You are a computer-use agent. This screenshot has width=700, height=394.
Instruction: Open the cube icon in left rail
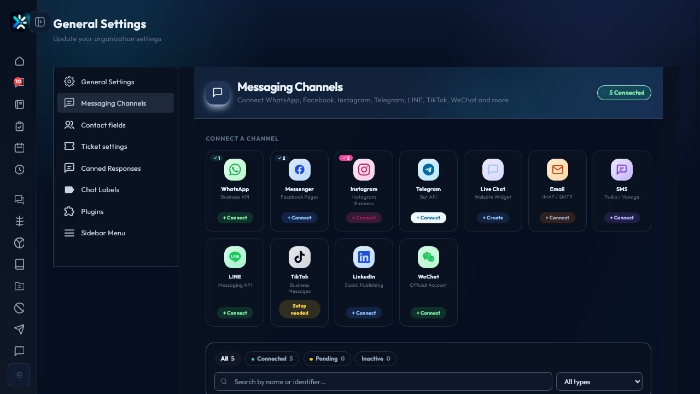tap(20, 243)
